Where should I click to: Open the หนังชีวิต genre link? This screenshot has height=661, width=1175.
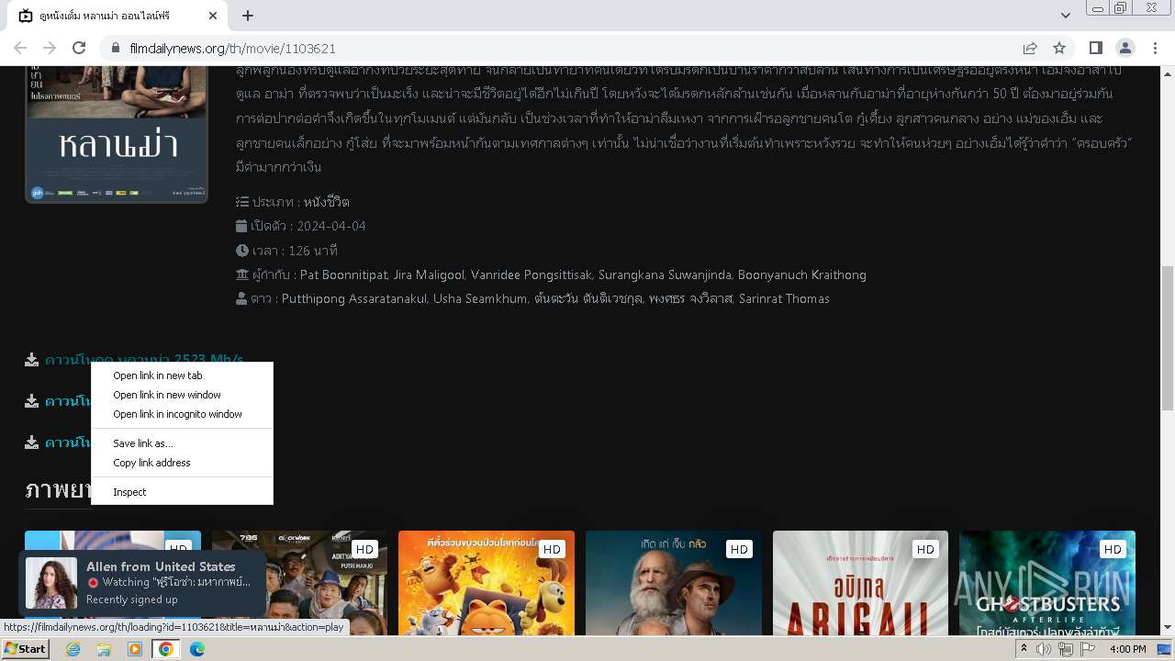[x=326, y=202]
